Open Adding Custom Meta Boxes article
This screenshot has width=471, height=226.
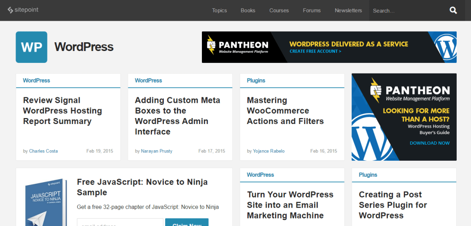point(177,116)
